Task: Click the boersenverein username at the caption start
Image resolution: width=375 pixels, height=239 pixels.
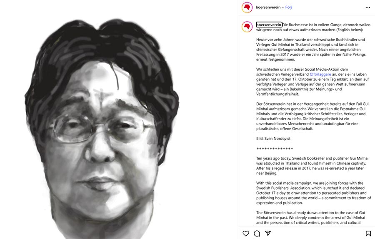Action: (269, 25)
